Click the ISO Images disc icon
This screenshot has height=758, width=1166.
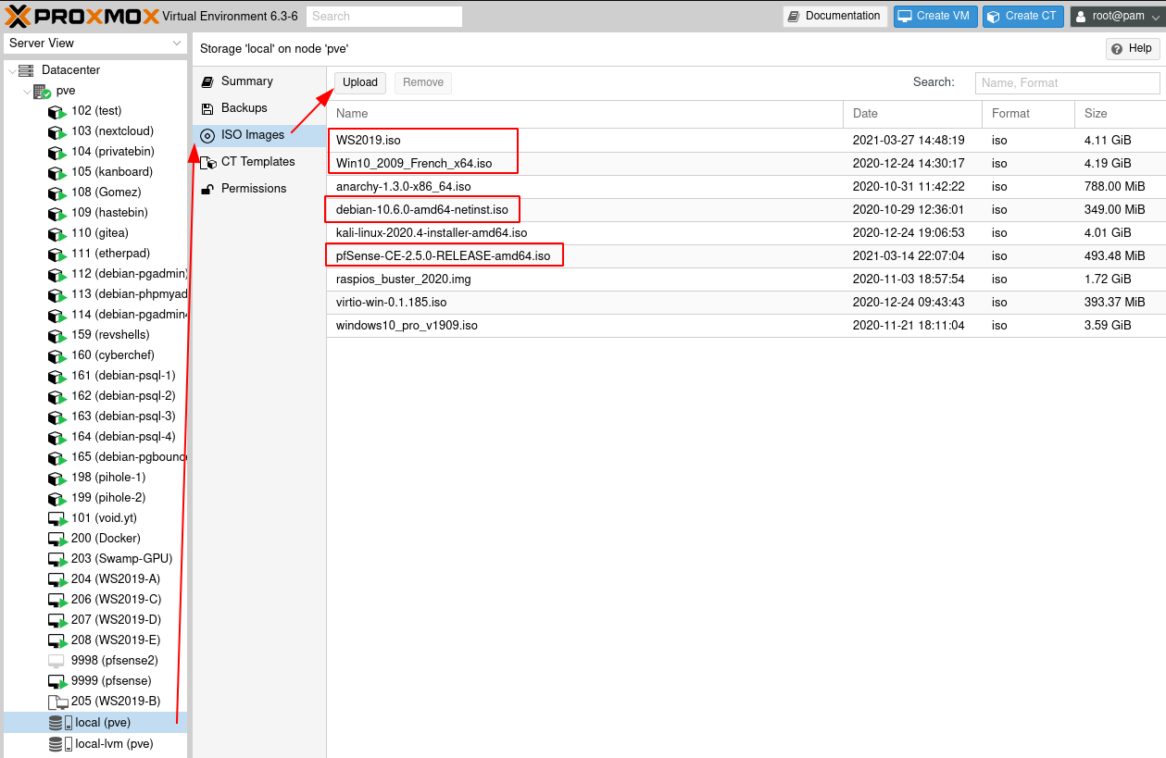(x=207, y=135)
